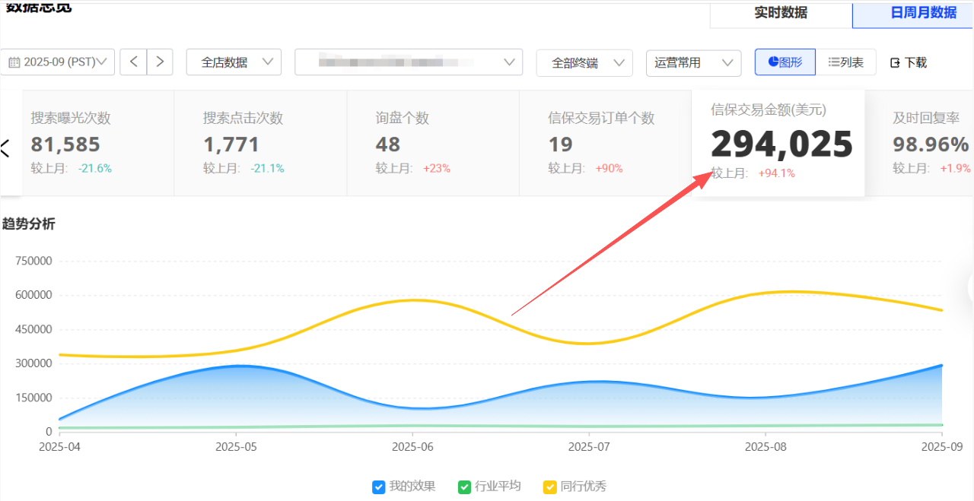The height and width of the screenshot is (501, 974).
Task: Open the blurred account selector dropdown
Action: pyautogui.click(x=409, y=62)
